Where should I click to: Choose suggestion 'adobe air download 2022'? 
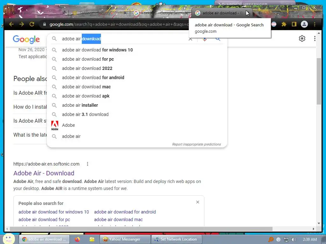tap(137, 68)
